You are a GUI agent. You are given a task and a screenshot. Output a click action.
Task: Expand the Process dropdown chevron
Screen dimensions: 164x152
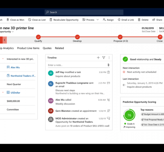(x=98, y=20)
